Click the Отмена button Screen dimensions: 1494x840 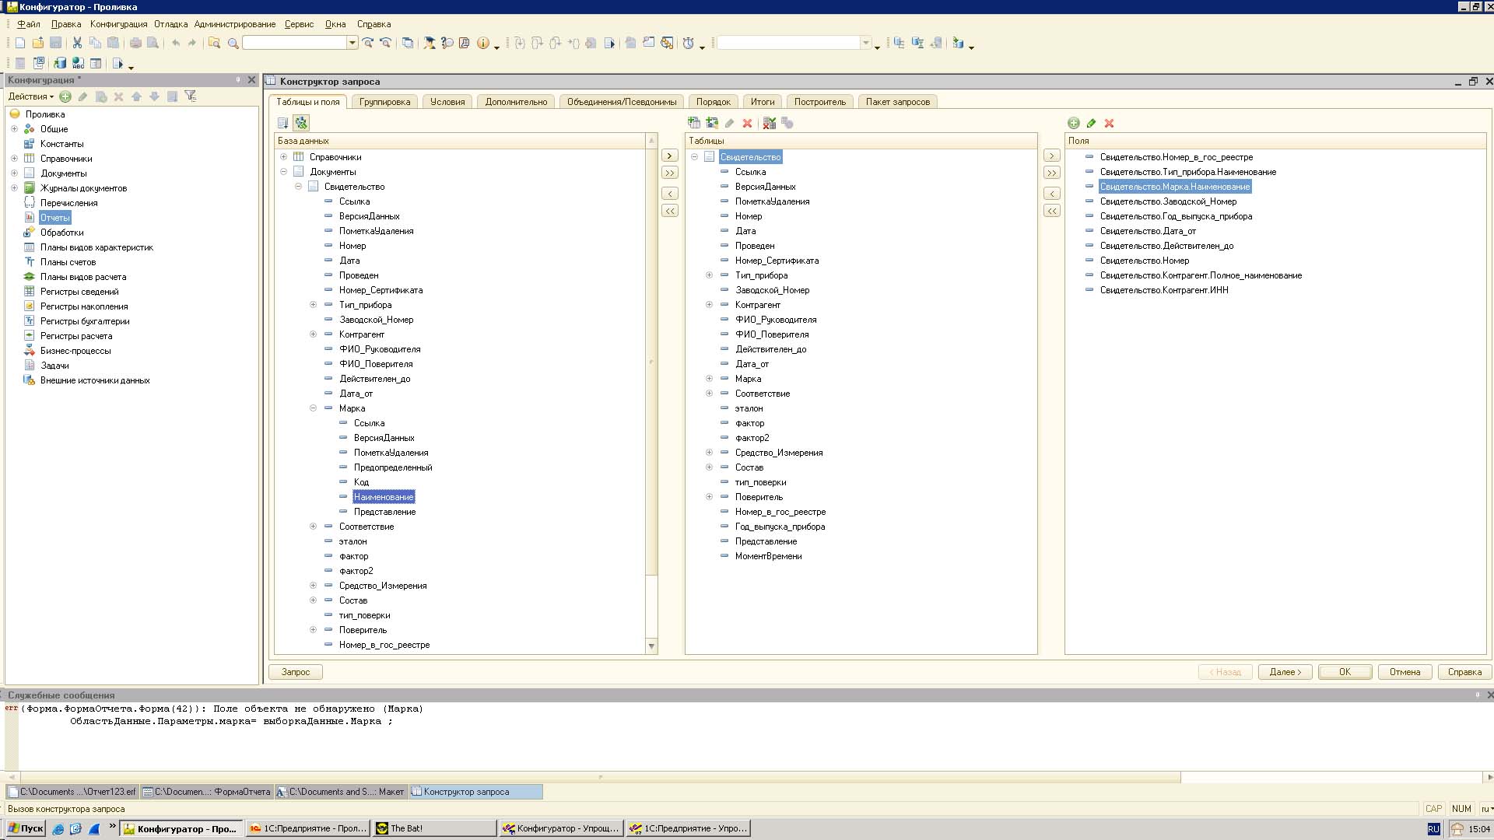tap(1405, 672)
